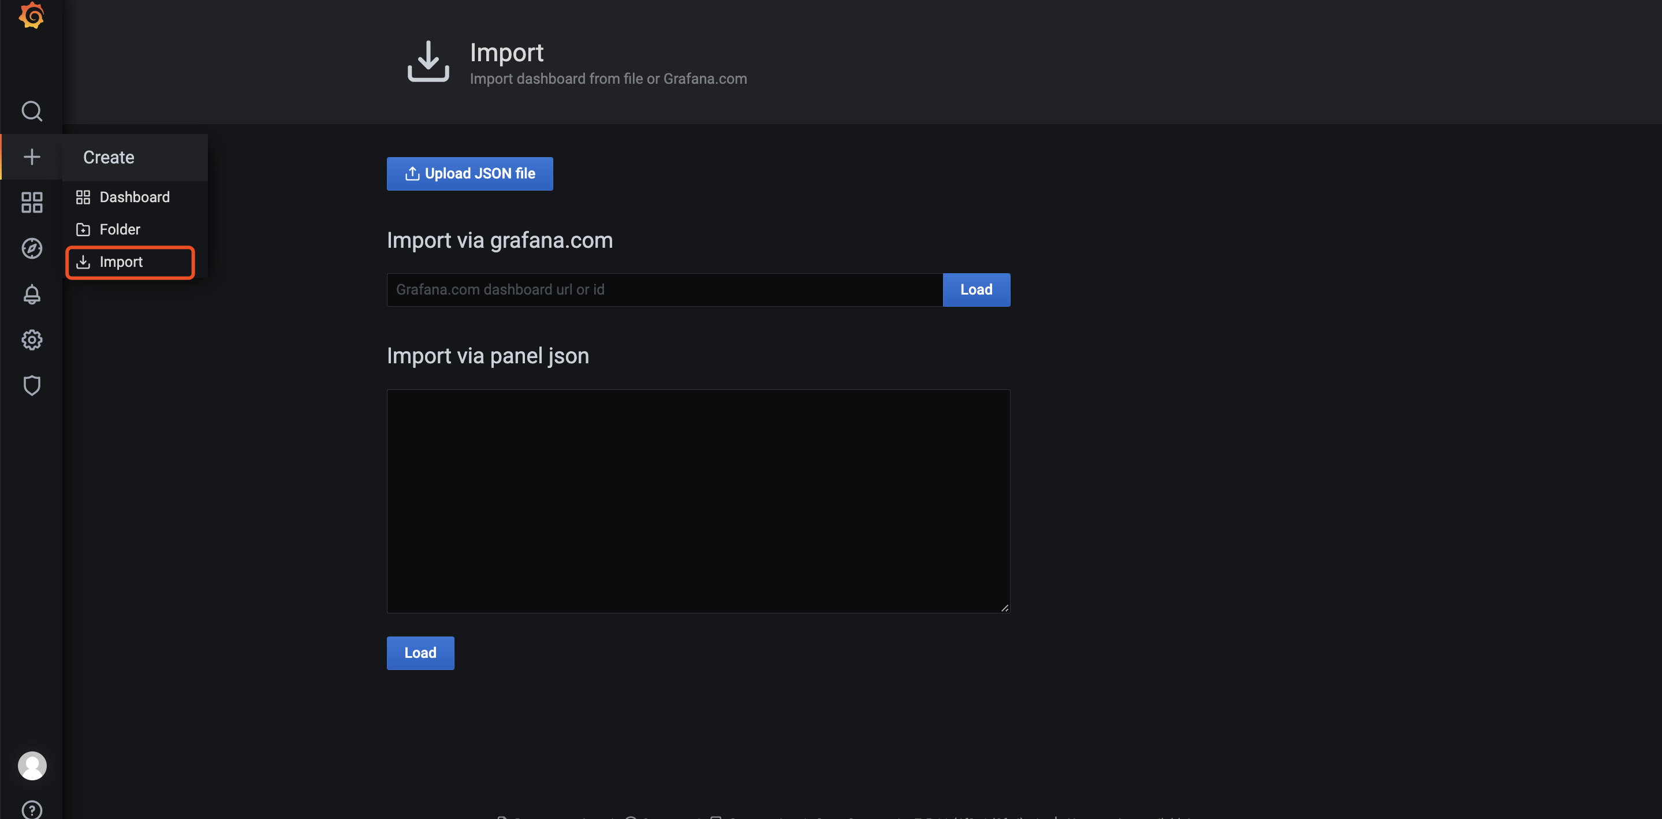Open the Dashboards four-squares sidebar icon

point(32,203)
